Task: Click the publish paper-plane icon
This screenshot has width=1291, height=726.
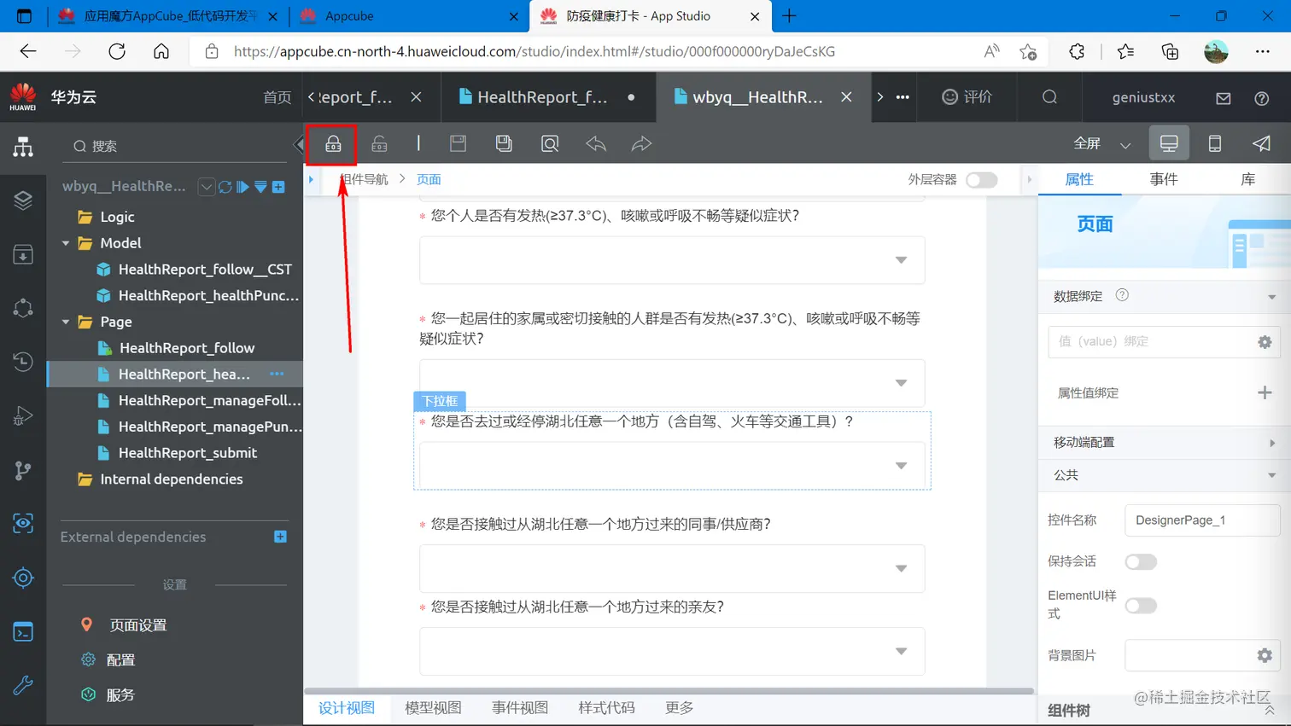Action: pos(1261,143)
